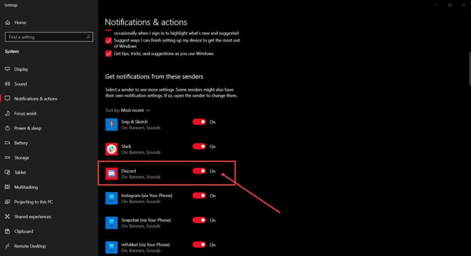The image size is (471, 256).
Task: Select Multitasking in sidebar
Action: (x=26, y=187)
